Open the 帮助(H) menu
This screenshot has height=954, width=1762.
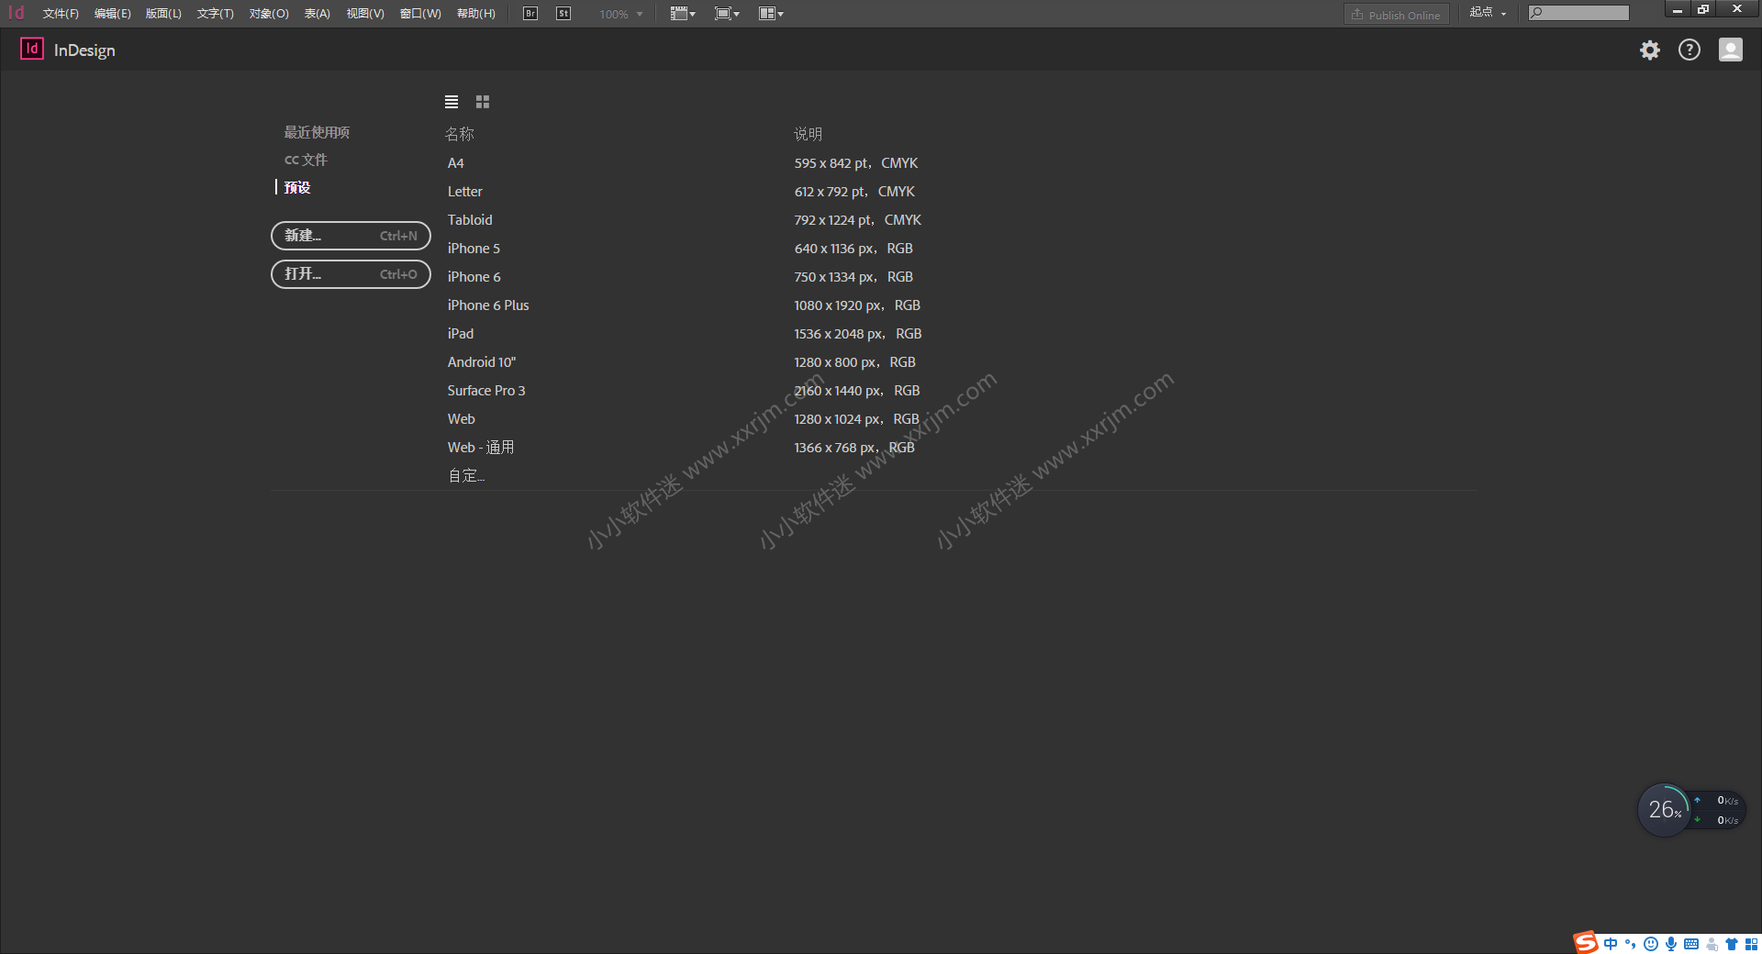pyautogui.click(x=475, y=14)
